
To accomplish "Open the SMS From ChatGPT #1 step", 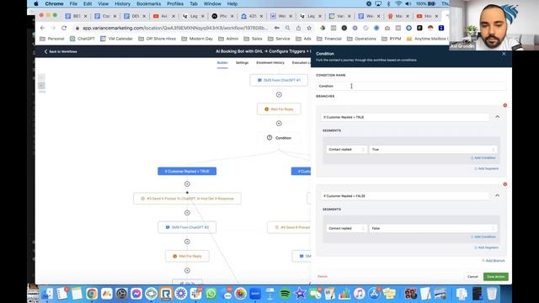I will pyautogui.click(x=279, y=80).
